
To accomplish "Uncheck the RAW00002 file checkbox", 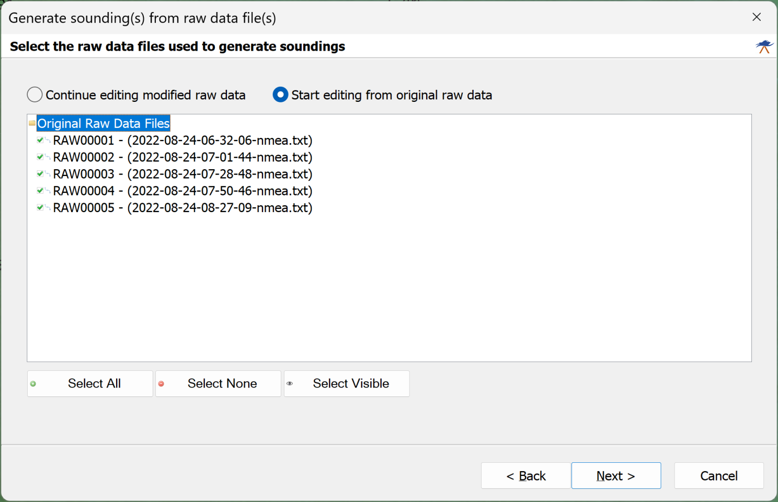I will point(40,157).
